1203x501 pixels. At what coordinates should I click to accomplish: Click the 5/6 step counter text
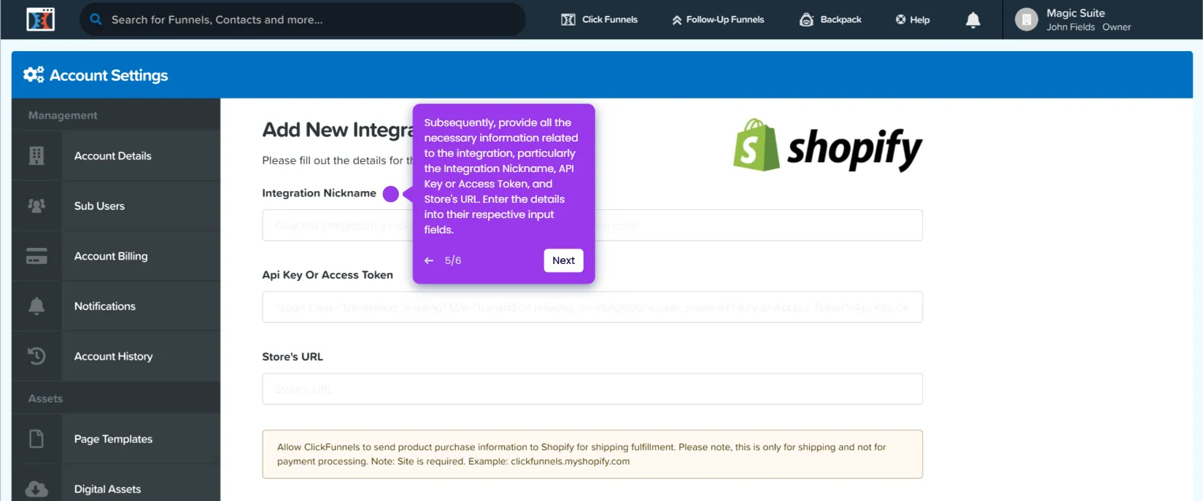pyautogui.click(x=453, y=260)
